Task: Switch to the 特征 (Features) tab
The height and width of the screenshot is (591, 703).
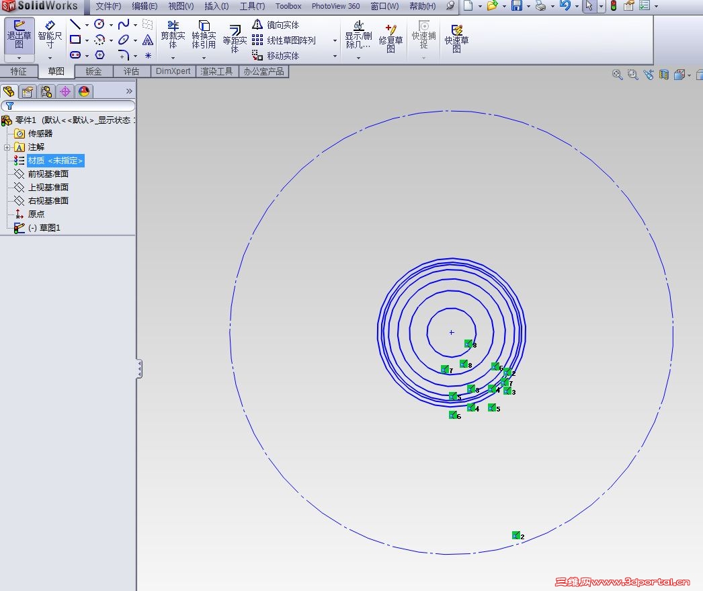Action: [x=19, y=71]
